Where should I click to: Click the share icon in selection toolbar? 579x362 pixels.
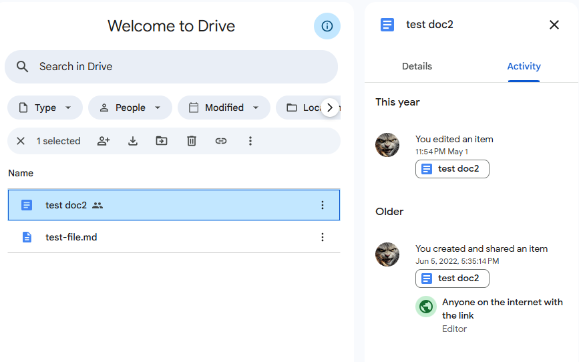104,141
